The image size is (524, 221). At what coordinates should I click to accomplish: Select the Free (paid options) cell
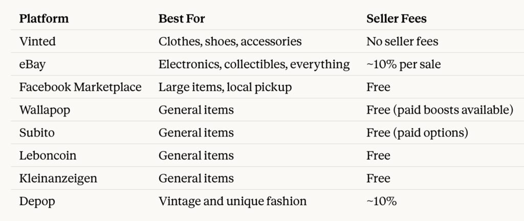[x=418, y=132]
